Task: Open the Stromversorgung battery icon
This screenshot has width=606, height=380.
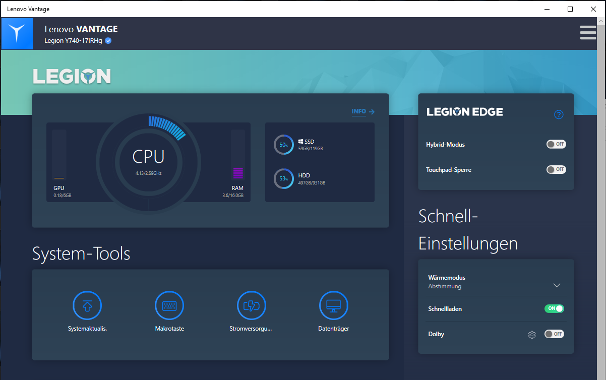Action: [252, 305]
